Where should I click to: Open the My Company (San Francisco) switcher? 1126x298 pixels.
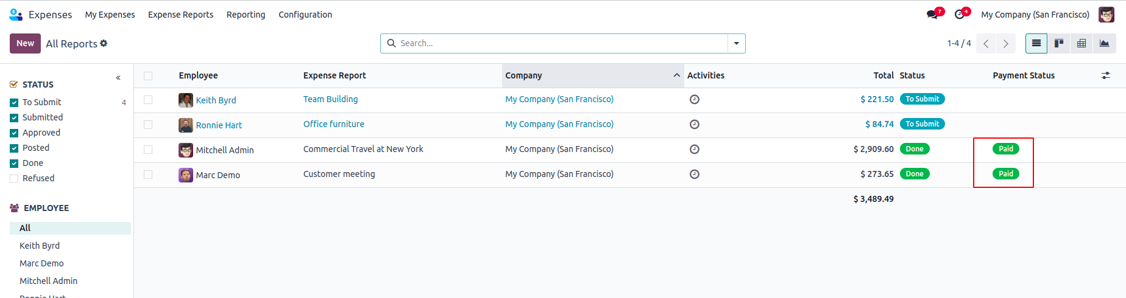(1035, 15)
